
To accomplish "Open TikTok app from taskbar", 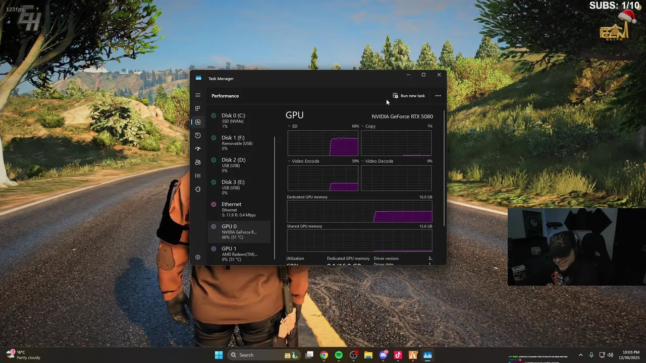I will pos(398,355).
